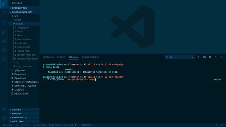Open the Search view icon
Screen dimensions: 226x127
pos(4,13)
